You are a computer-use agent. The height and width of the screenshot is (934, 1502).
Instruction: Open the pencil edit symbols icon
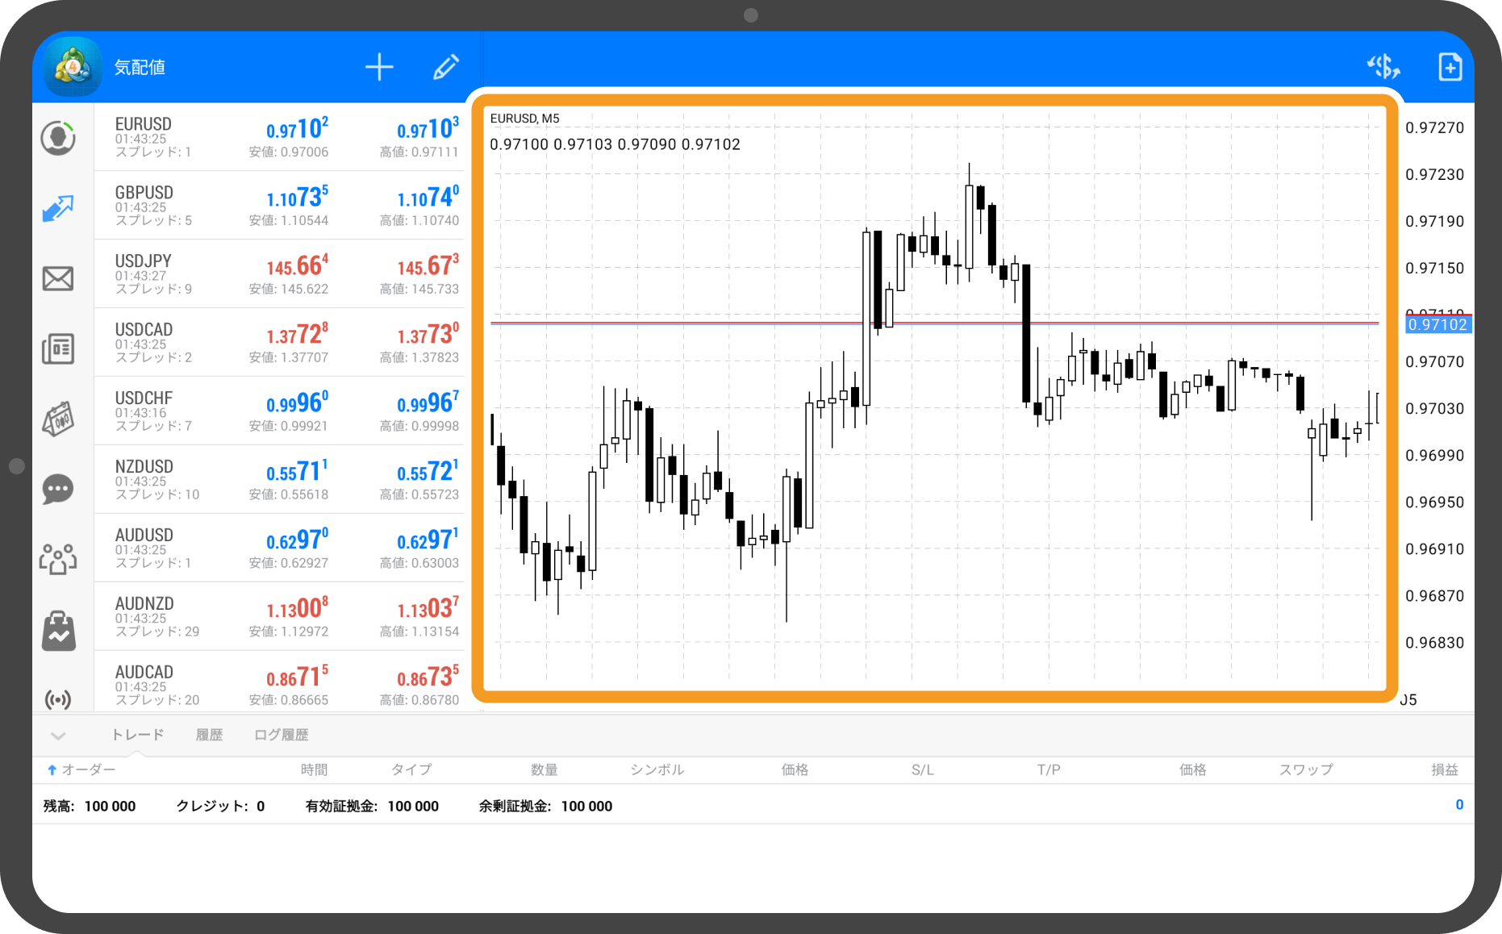445,68
